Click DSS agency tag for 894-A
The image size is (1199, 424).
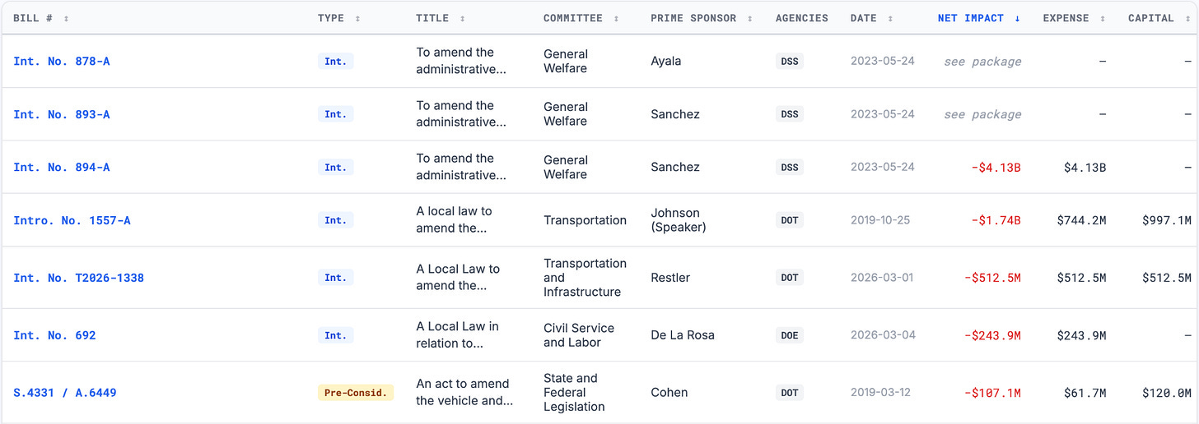click(790, 167)
